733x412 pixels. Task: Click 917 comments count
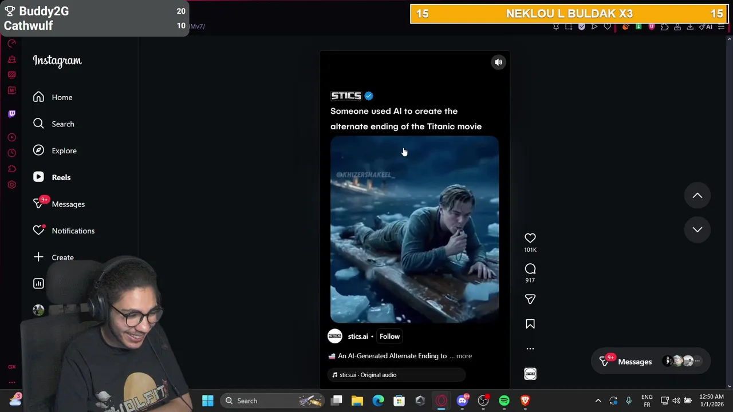pyautogui.click(x=530, y=280)
